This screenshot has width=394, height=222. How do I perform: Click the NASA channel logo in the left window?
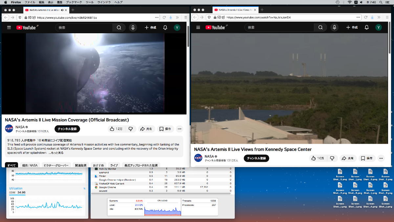[x=9, y=129]
